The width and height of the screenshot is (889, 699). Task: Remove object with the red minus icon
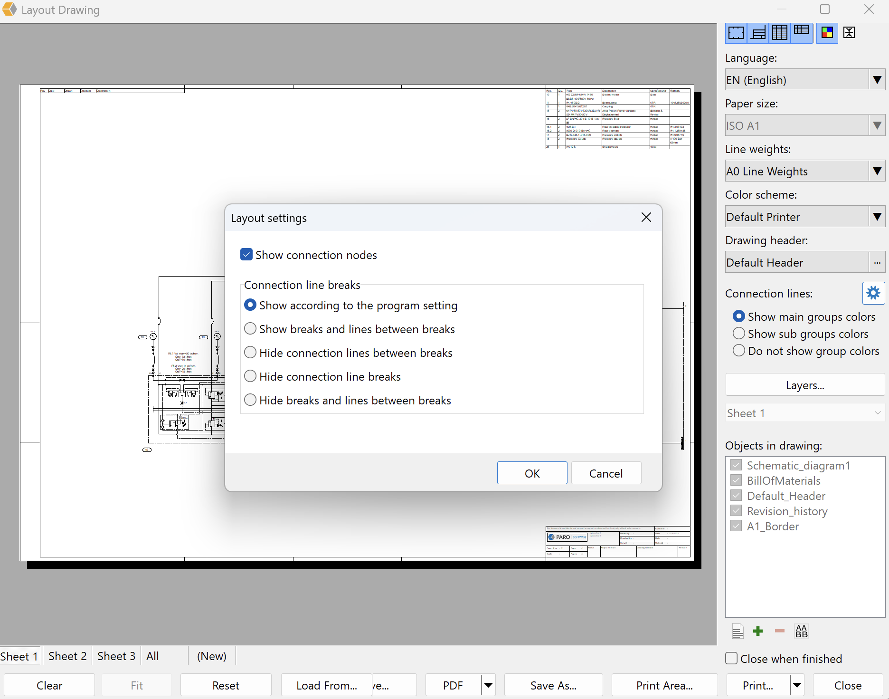[780, 631]
